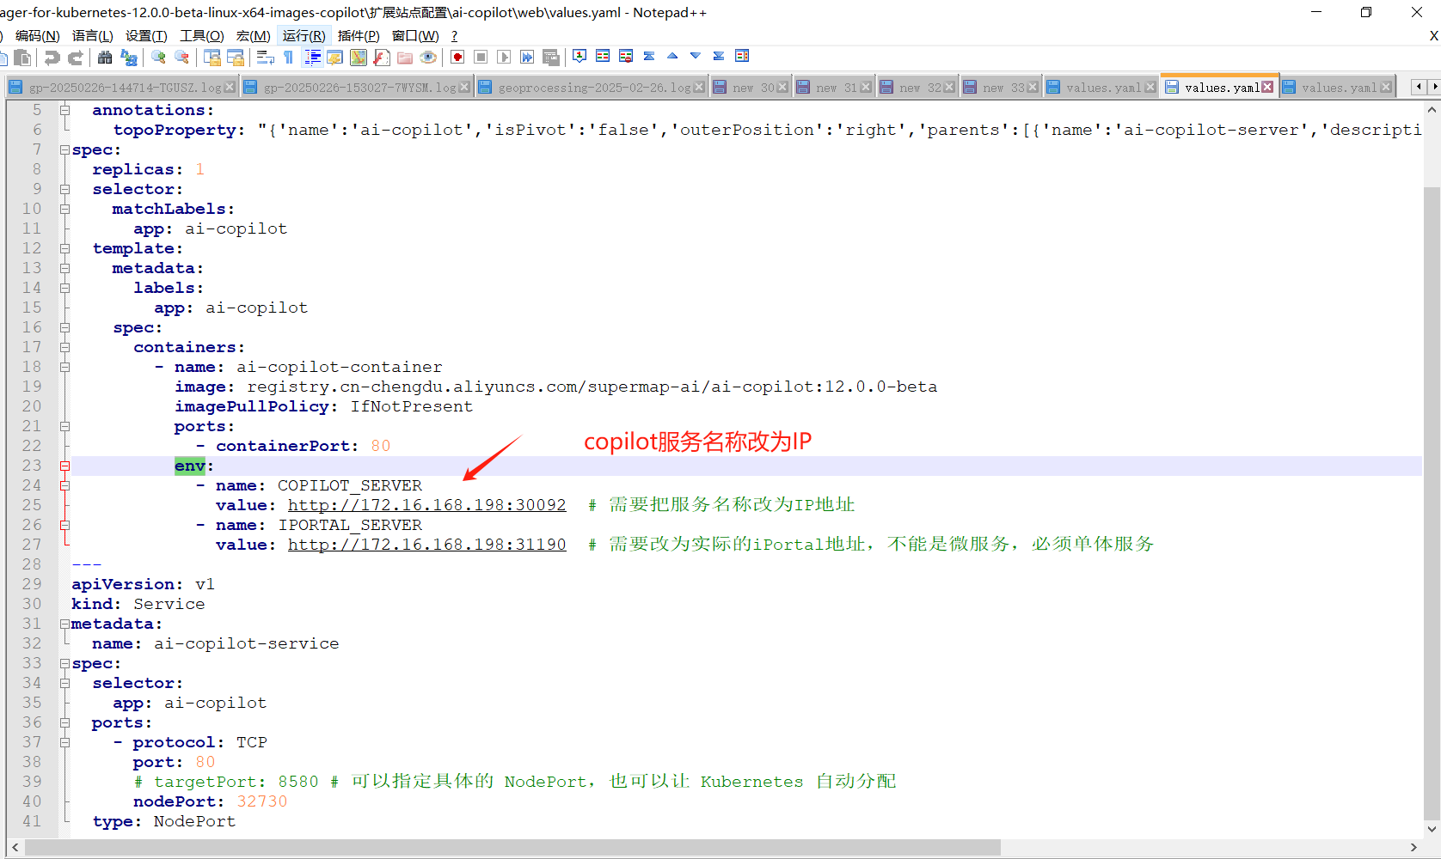Click the Show All Characters pilcrow icon

click(289, 58)
